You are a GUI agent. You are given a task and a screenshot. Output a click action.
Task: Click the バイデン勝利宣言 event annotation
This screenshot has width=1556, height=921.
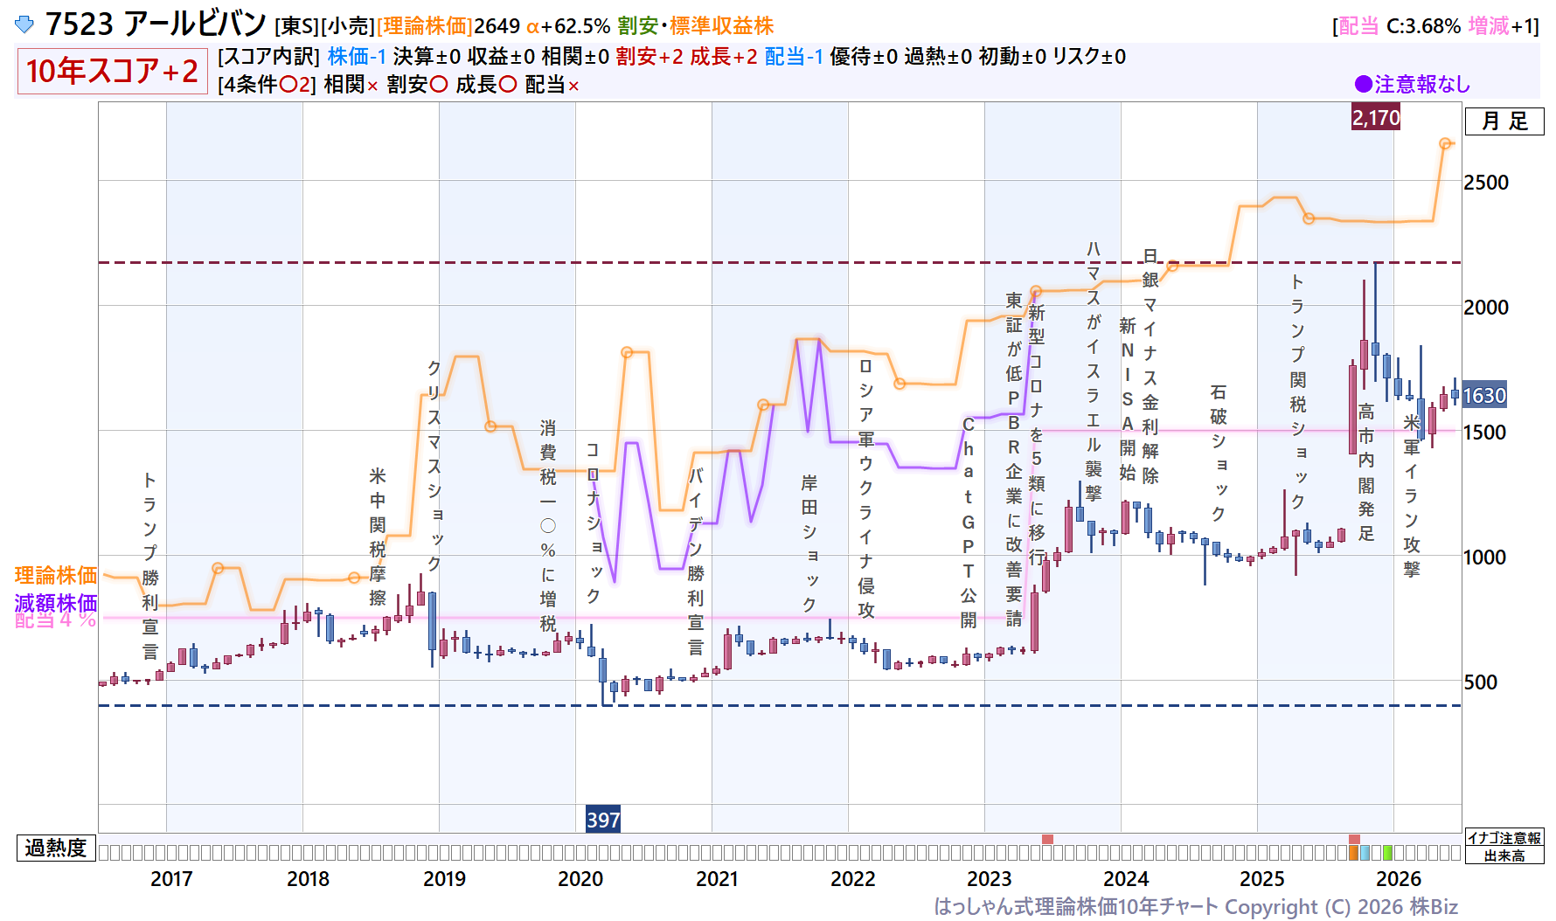click(x=696, y=561)
